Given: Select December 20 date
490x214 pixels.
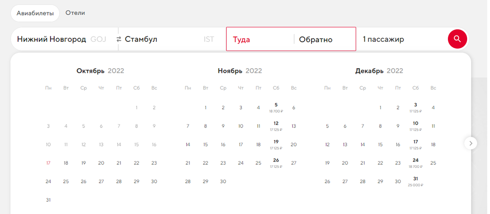Looking at the screenshot, I should [345, 163].
